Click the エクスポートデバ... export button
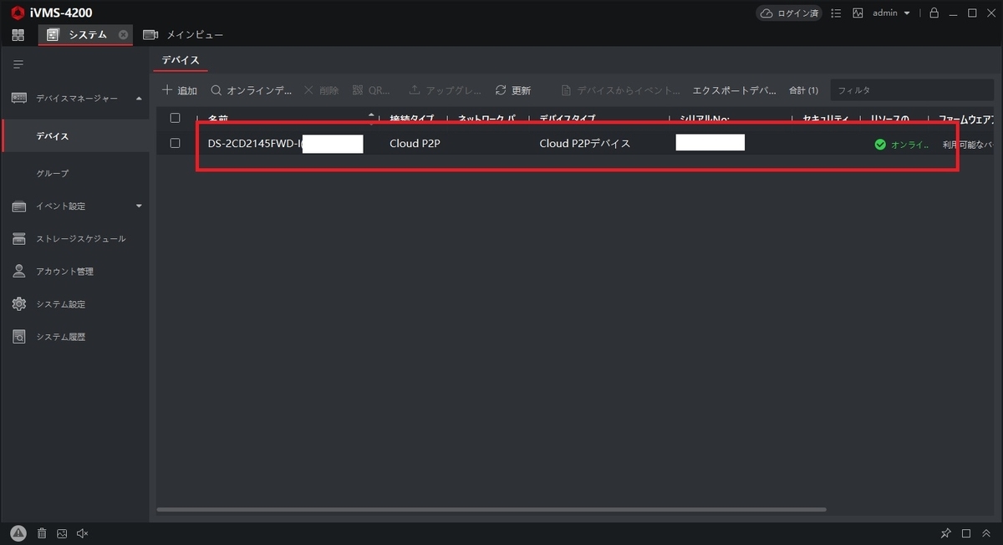 tap(735, 90)
